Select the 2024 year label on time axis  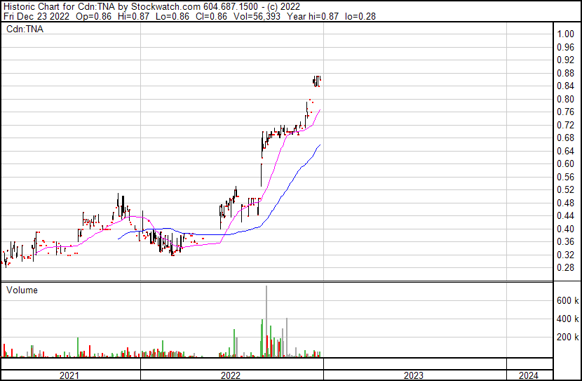(x=530, y=375)
